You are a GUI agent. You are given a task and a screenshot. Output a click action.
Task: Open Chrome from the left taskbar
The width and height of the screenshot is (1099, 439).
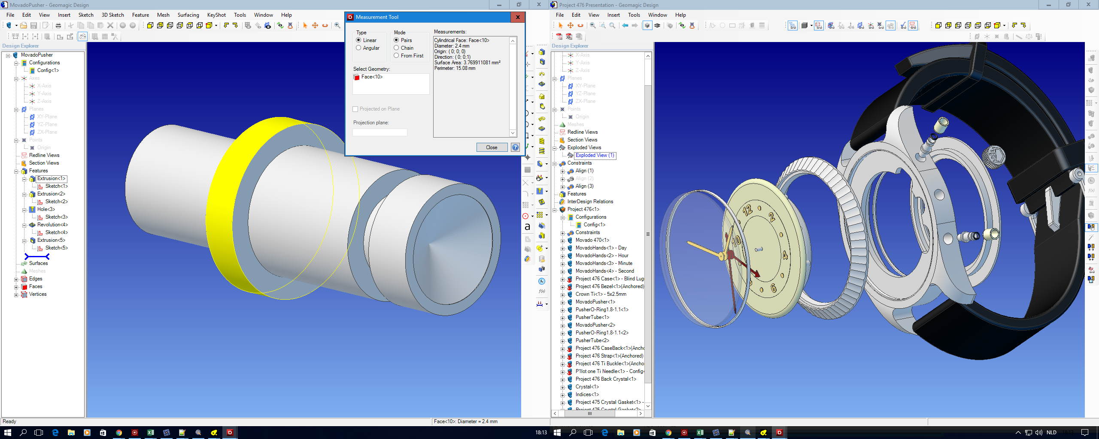(118, 432)
